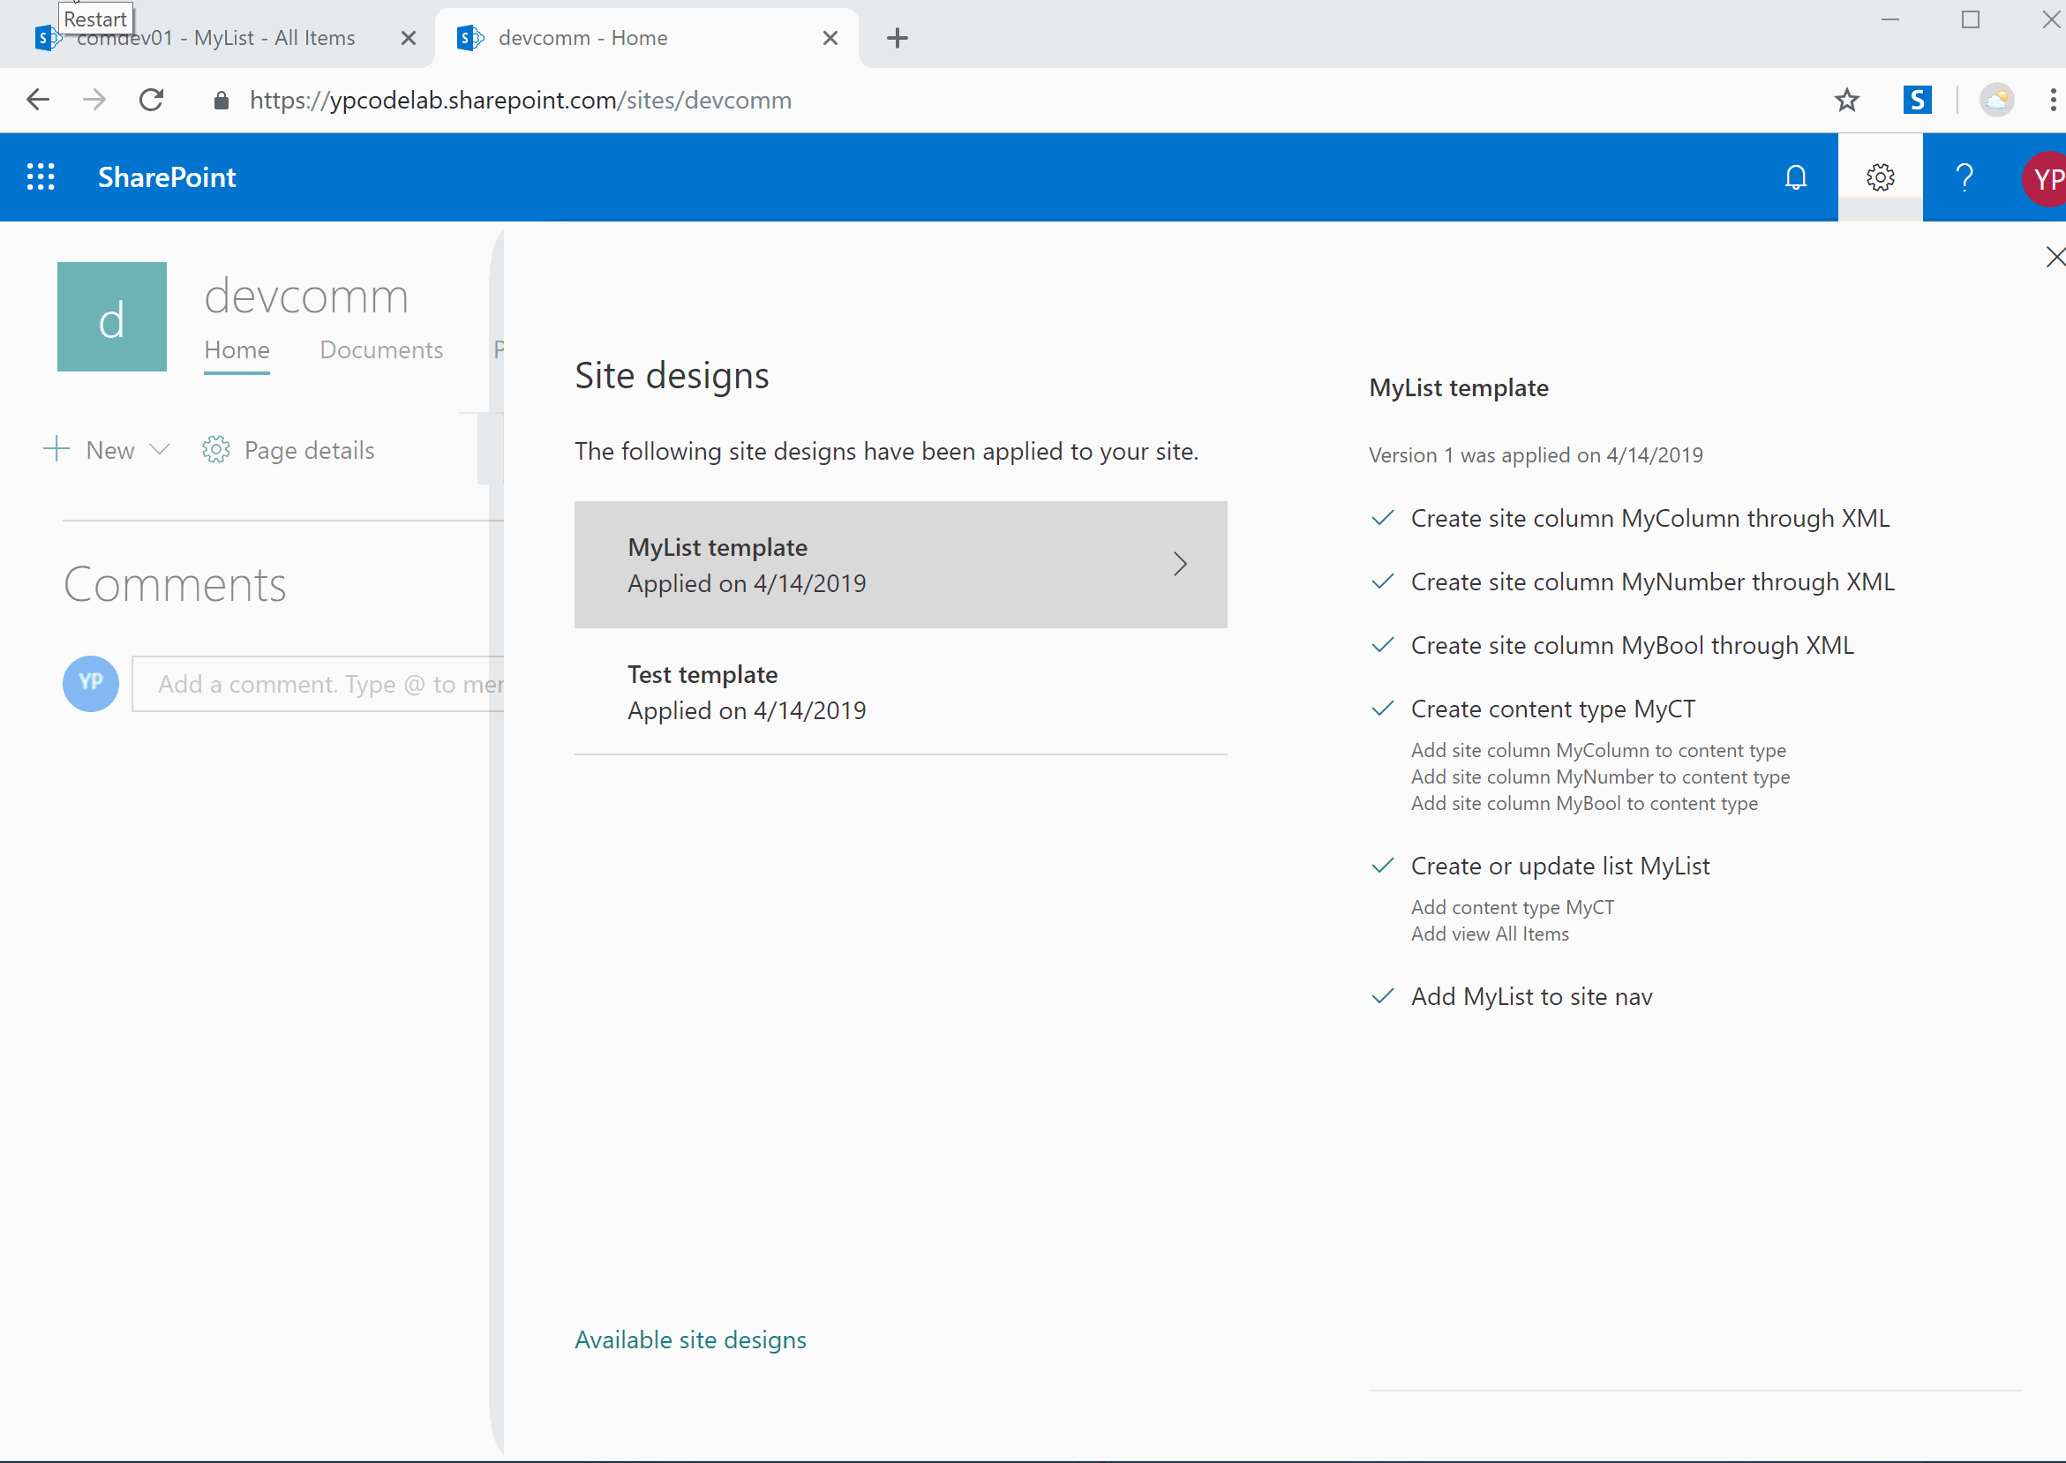Go to the Home navigation item

[x=237, y=349]
